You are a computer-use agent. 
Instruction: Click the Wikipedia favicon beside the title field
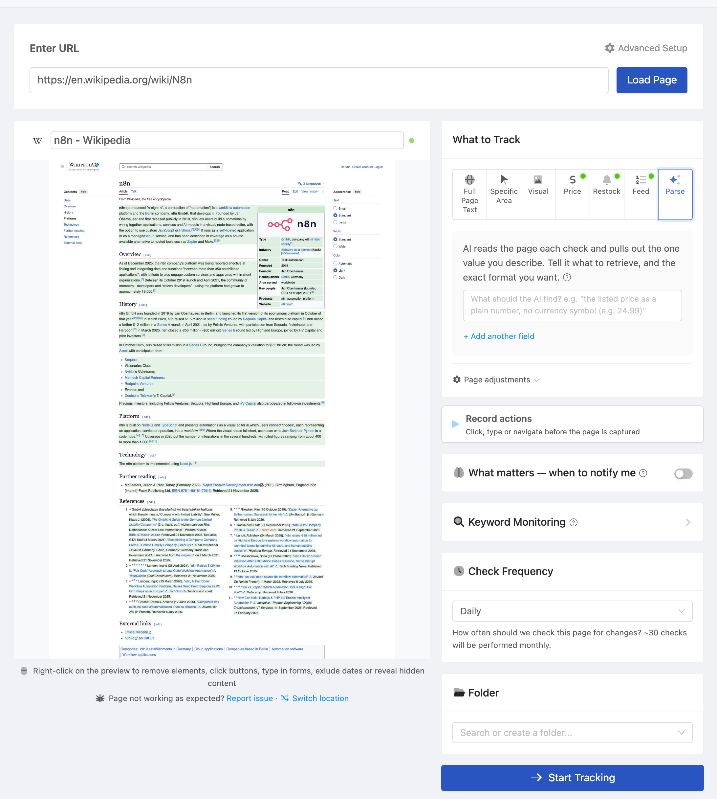[37, 141]
